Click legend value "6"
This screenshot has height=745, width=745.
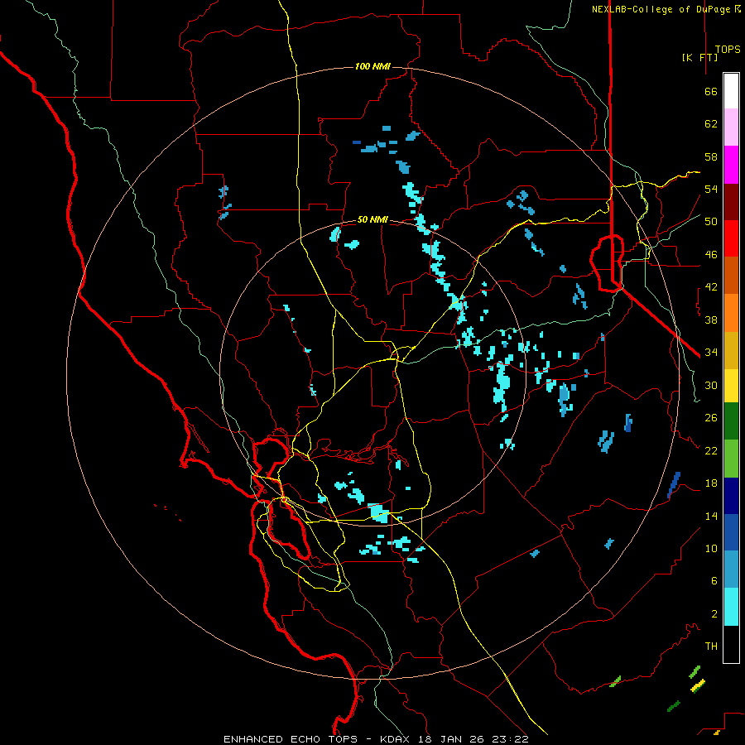[x=714, y=580]
